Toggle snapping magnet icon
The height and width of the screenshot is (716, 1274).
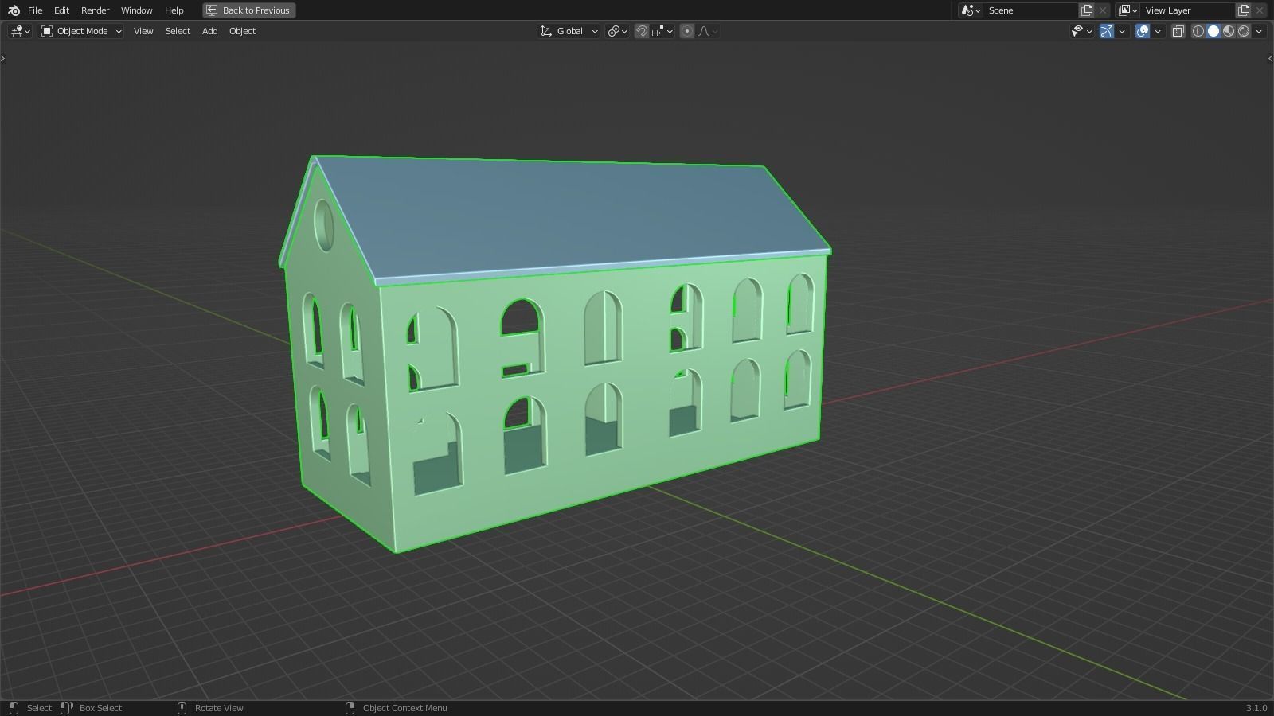click(641, 31)
